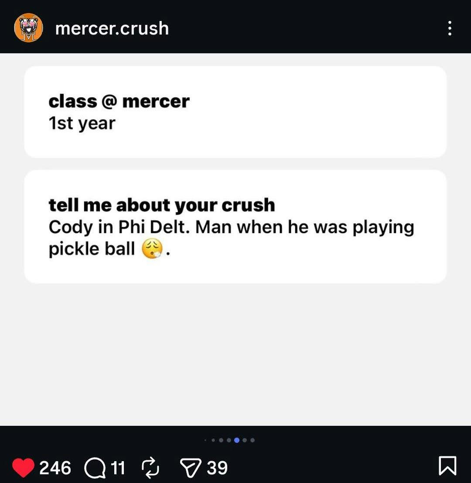Open the three-dot more options menu
The width and height of the screenshot is (471, 483).
click(450, 28)
